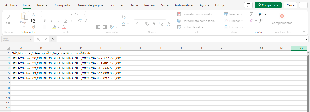The image size is (310, 112).
Task: Click the decrease decimal icon
Action: click(x=168, y=24)
